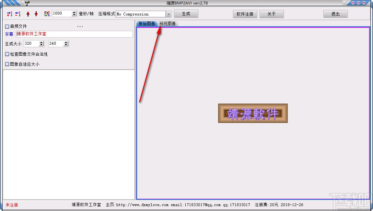Click the minimize button in title bar
Image resolution: width=373 pixels, height=211 pixels.
pos(353,3)
